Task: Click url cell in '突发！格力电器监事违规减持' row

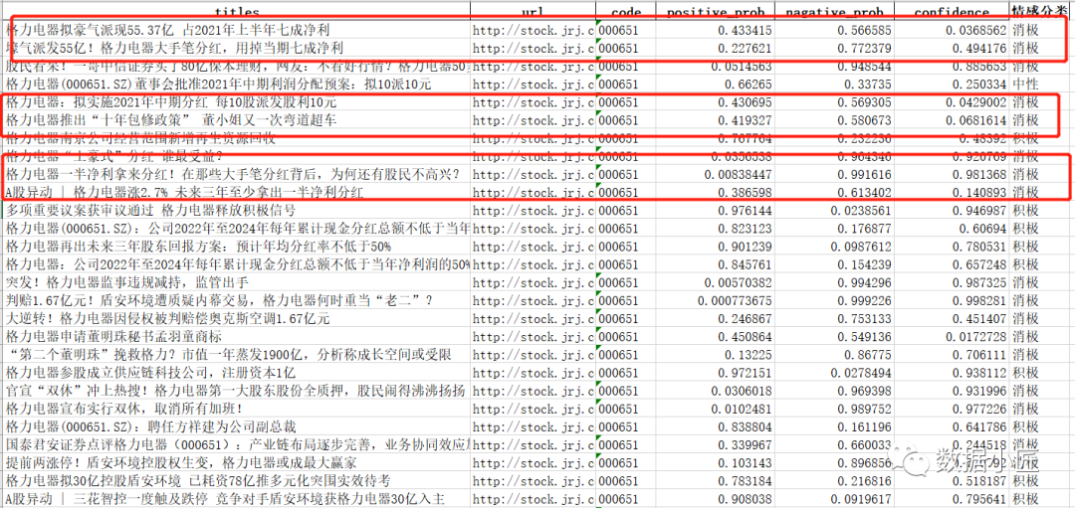Action: click(533, 282)
